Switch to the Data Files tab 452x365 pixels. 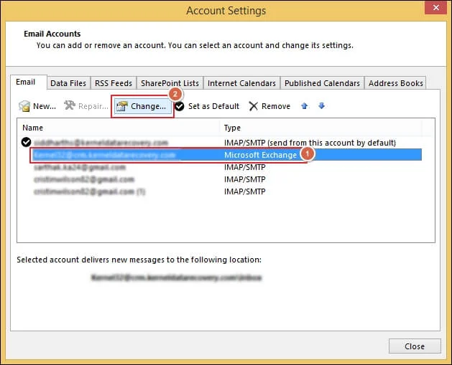click(x=68, y=83)
